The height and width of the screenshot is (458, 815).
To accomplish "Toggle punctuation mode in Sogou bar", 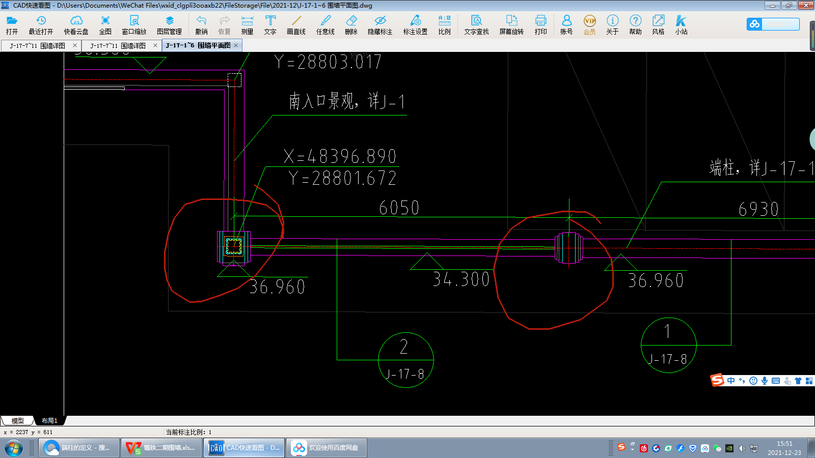I will (742, 381).
